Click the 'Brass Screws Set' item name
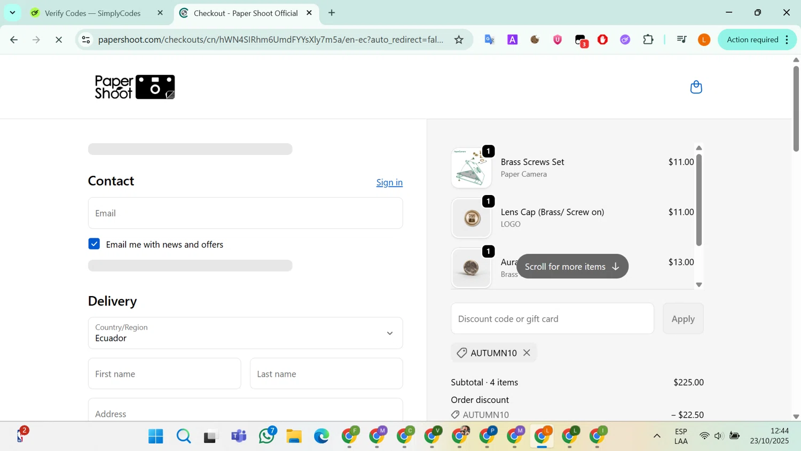Image resolution: width=801 pixels, height=451 pixels. [532, 162]
